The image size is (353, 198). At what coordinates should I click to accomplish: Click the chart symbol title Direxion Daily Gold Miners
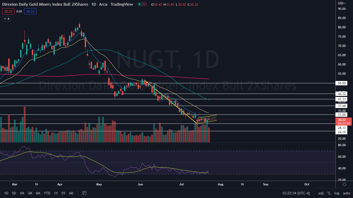pyautogui.click(x=45, y=4)
